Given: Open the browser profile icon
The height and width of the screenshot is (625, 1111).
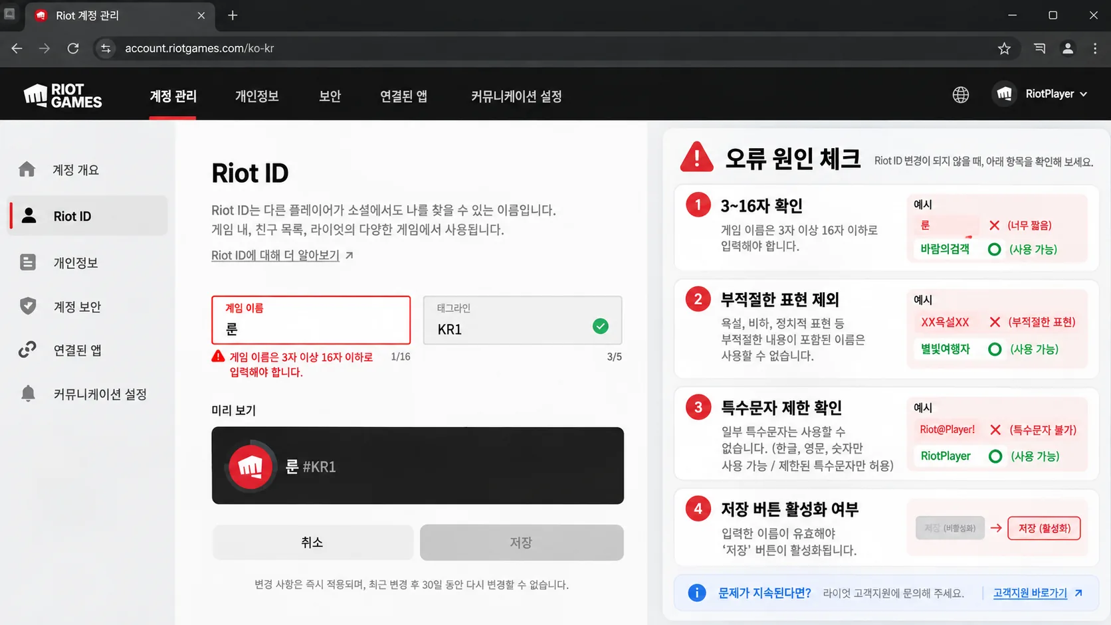Looking at the screenshot, I should (x=1068, y=48).
